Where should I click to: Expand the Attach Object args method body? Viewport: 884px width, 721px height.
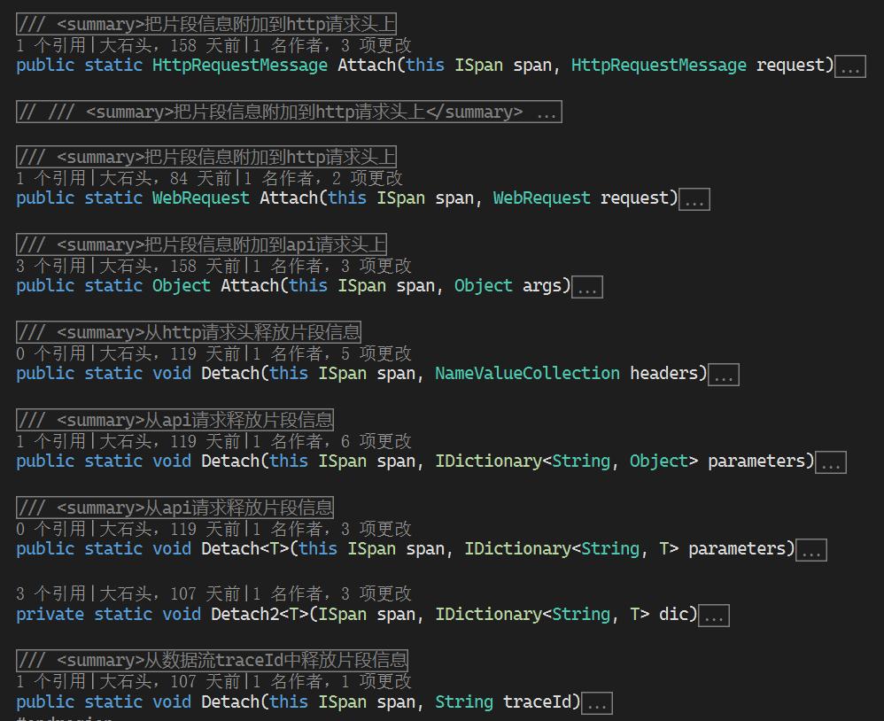click(587, 287)
